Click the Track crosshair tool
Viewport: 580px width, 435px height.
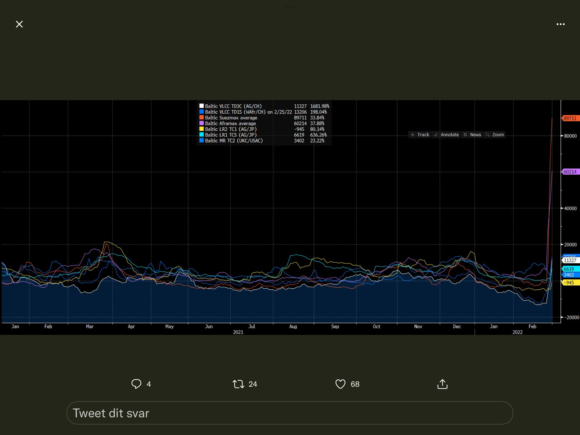tap(420, 135)
